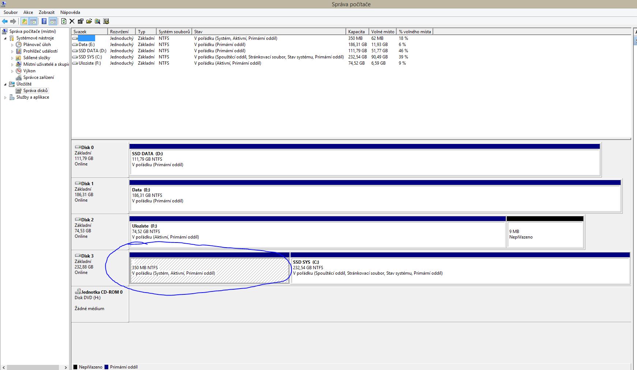Image resolution: width=637 pixels, height=370 pixels.
Task: Sort volumes by the Kapacita column header
Action: coord(357,32)
